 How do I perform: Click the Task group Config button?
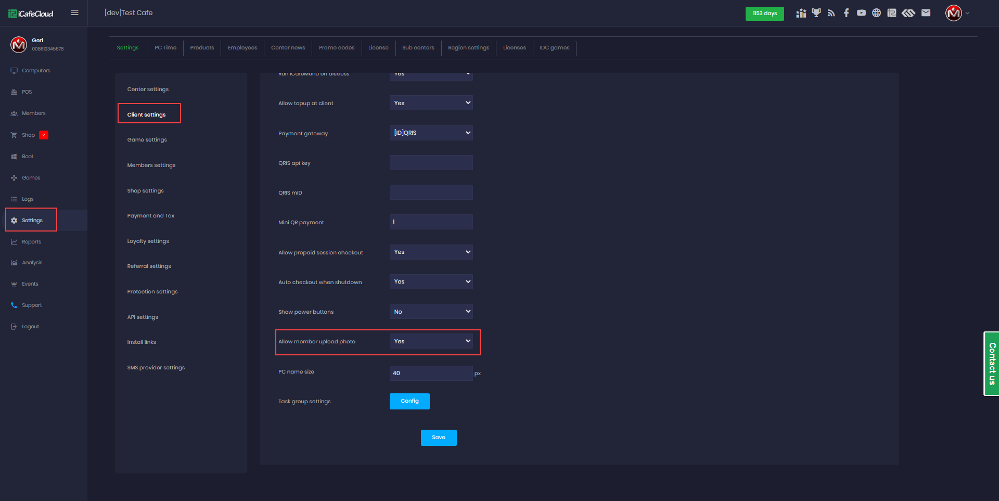409,401
